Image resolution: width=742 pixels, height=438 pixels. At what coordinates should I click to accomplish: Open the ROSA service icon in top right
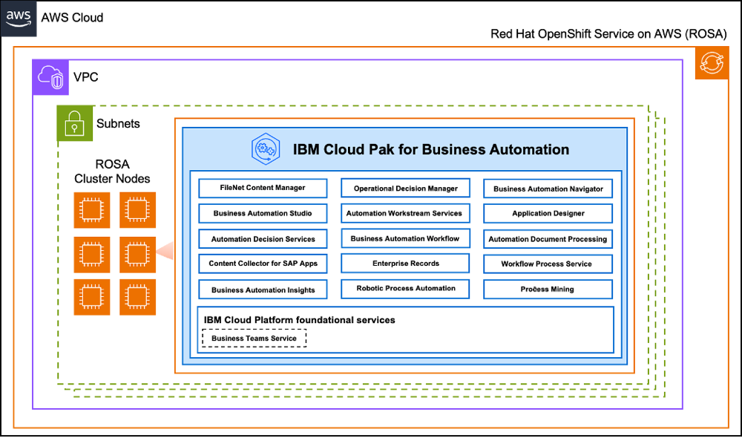click(x=712, y=63)
